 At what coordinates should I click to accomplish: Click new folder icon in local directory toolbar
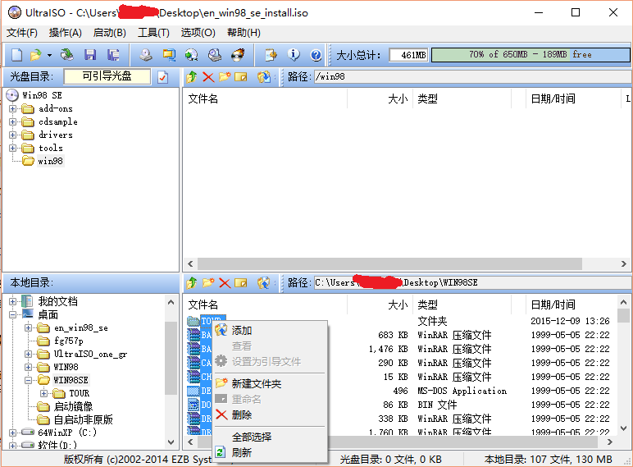point(208,283)
